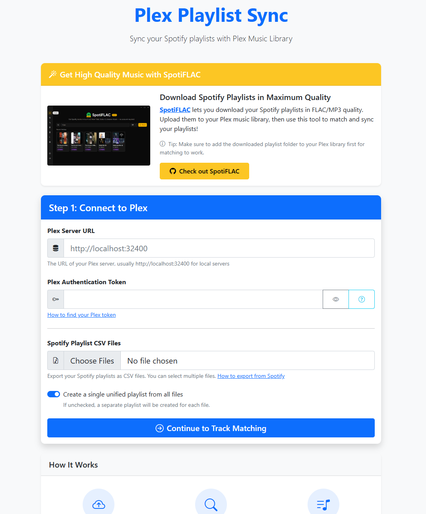Open the SpotiFLAC app screenshot thumbnail
The width and height of the screenshot is (426, 514).
point(99,135)
